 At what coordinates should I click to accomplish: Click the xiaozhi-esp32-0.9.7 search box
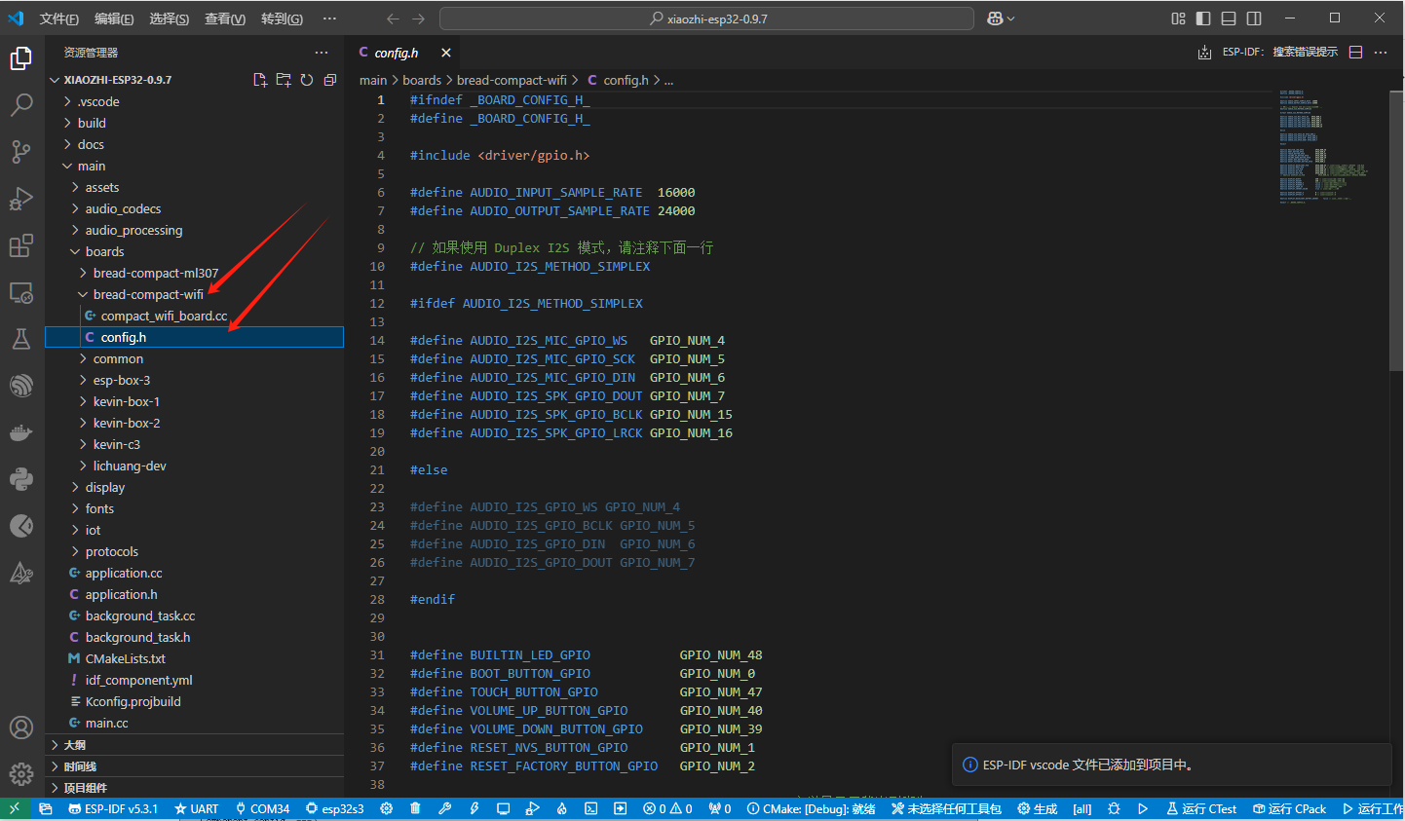[x=707, y=19]
